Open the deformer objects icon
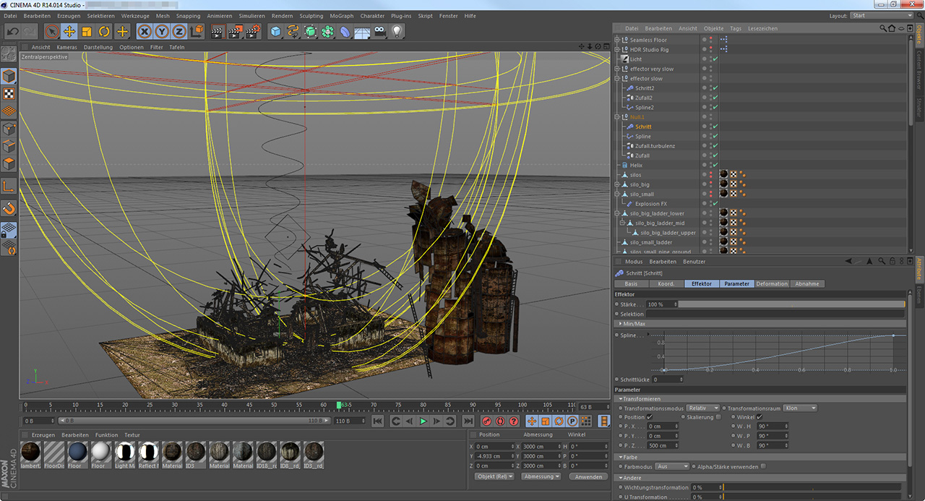 [345, 31]
